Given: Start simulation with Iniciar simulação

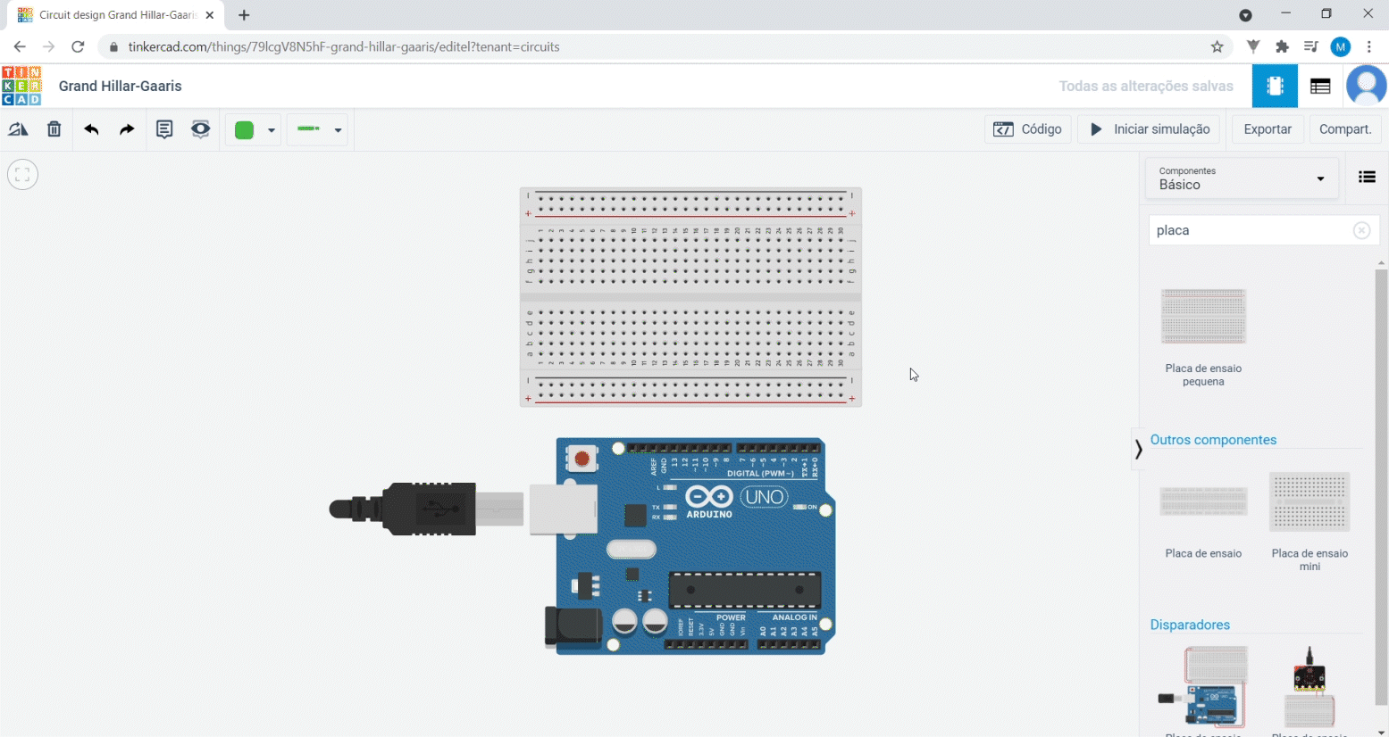Looking at the screenshot, I should (x=1150, y=129).
